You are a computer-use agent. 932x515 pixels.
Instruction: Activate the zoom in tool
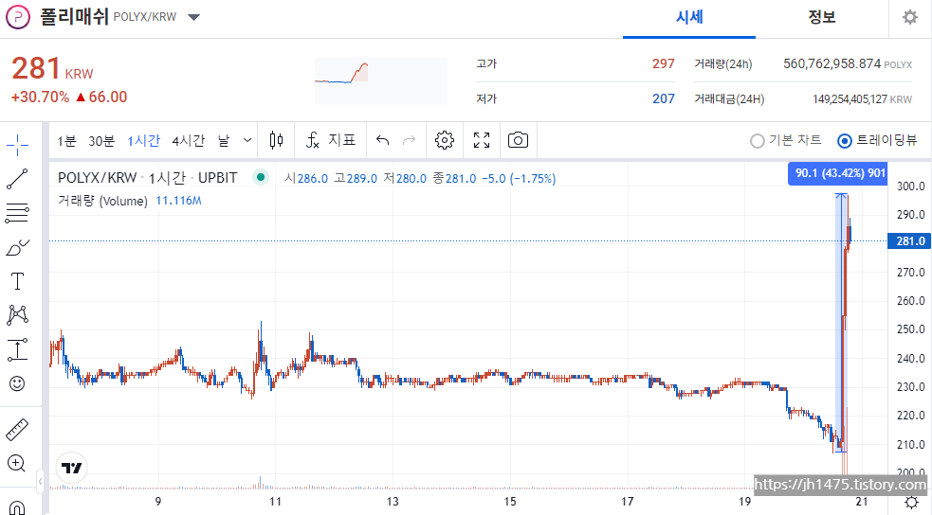coord(16,463)
